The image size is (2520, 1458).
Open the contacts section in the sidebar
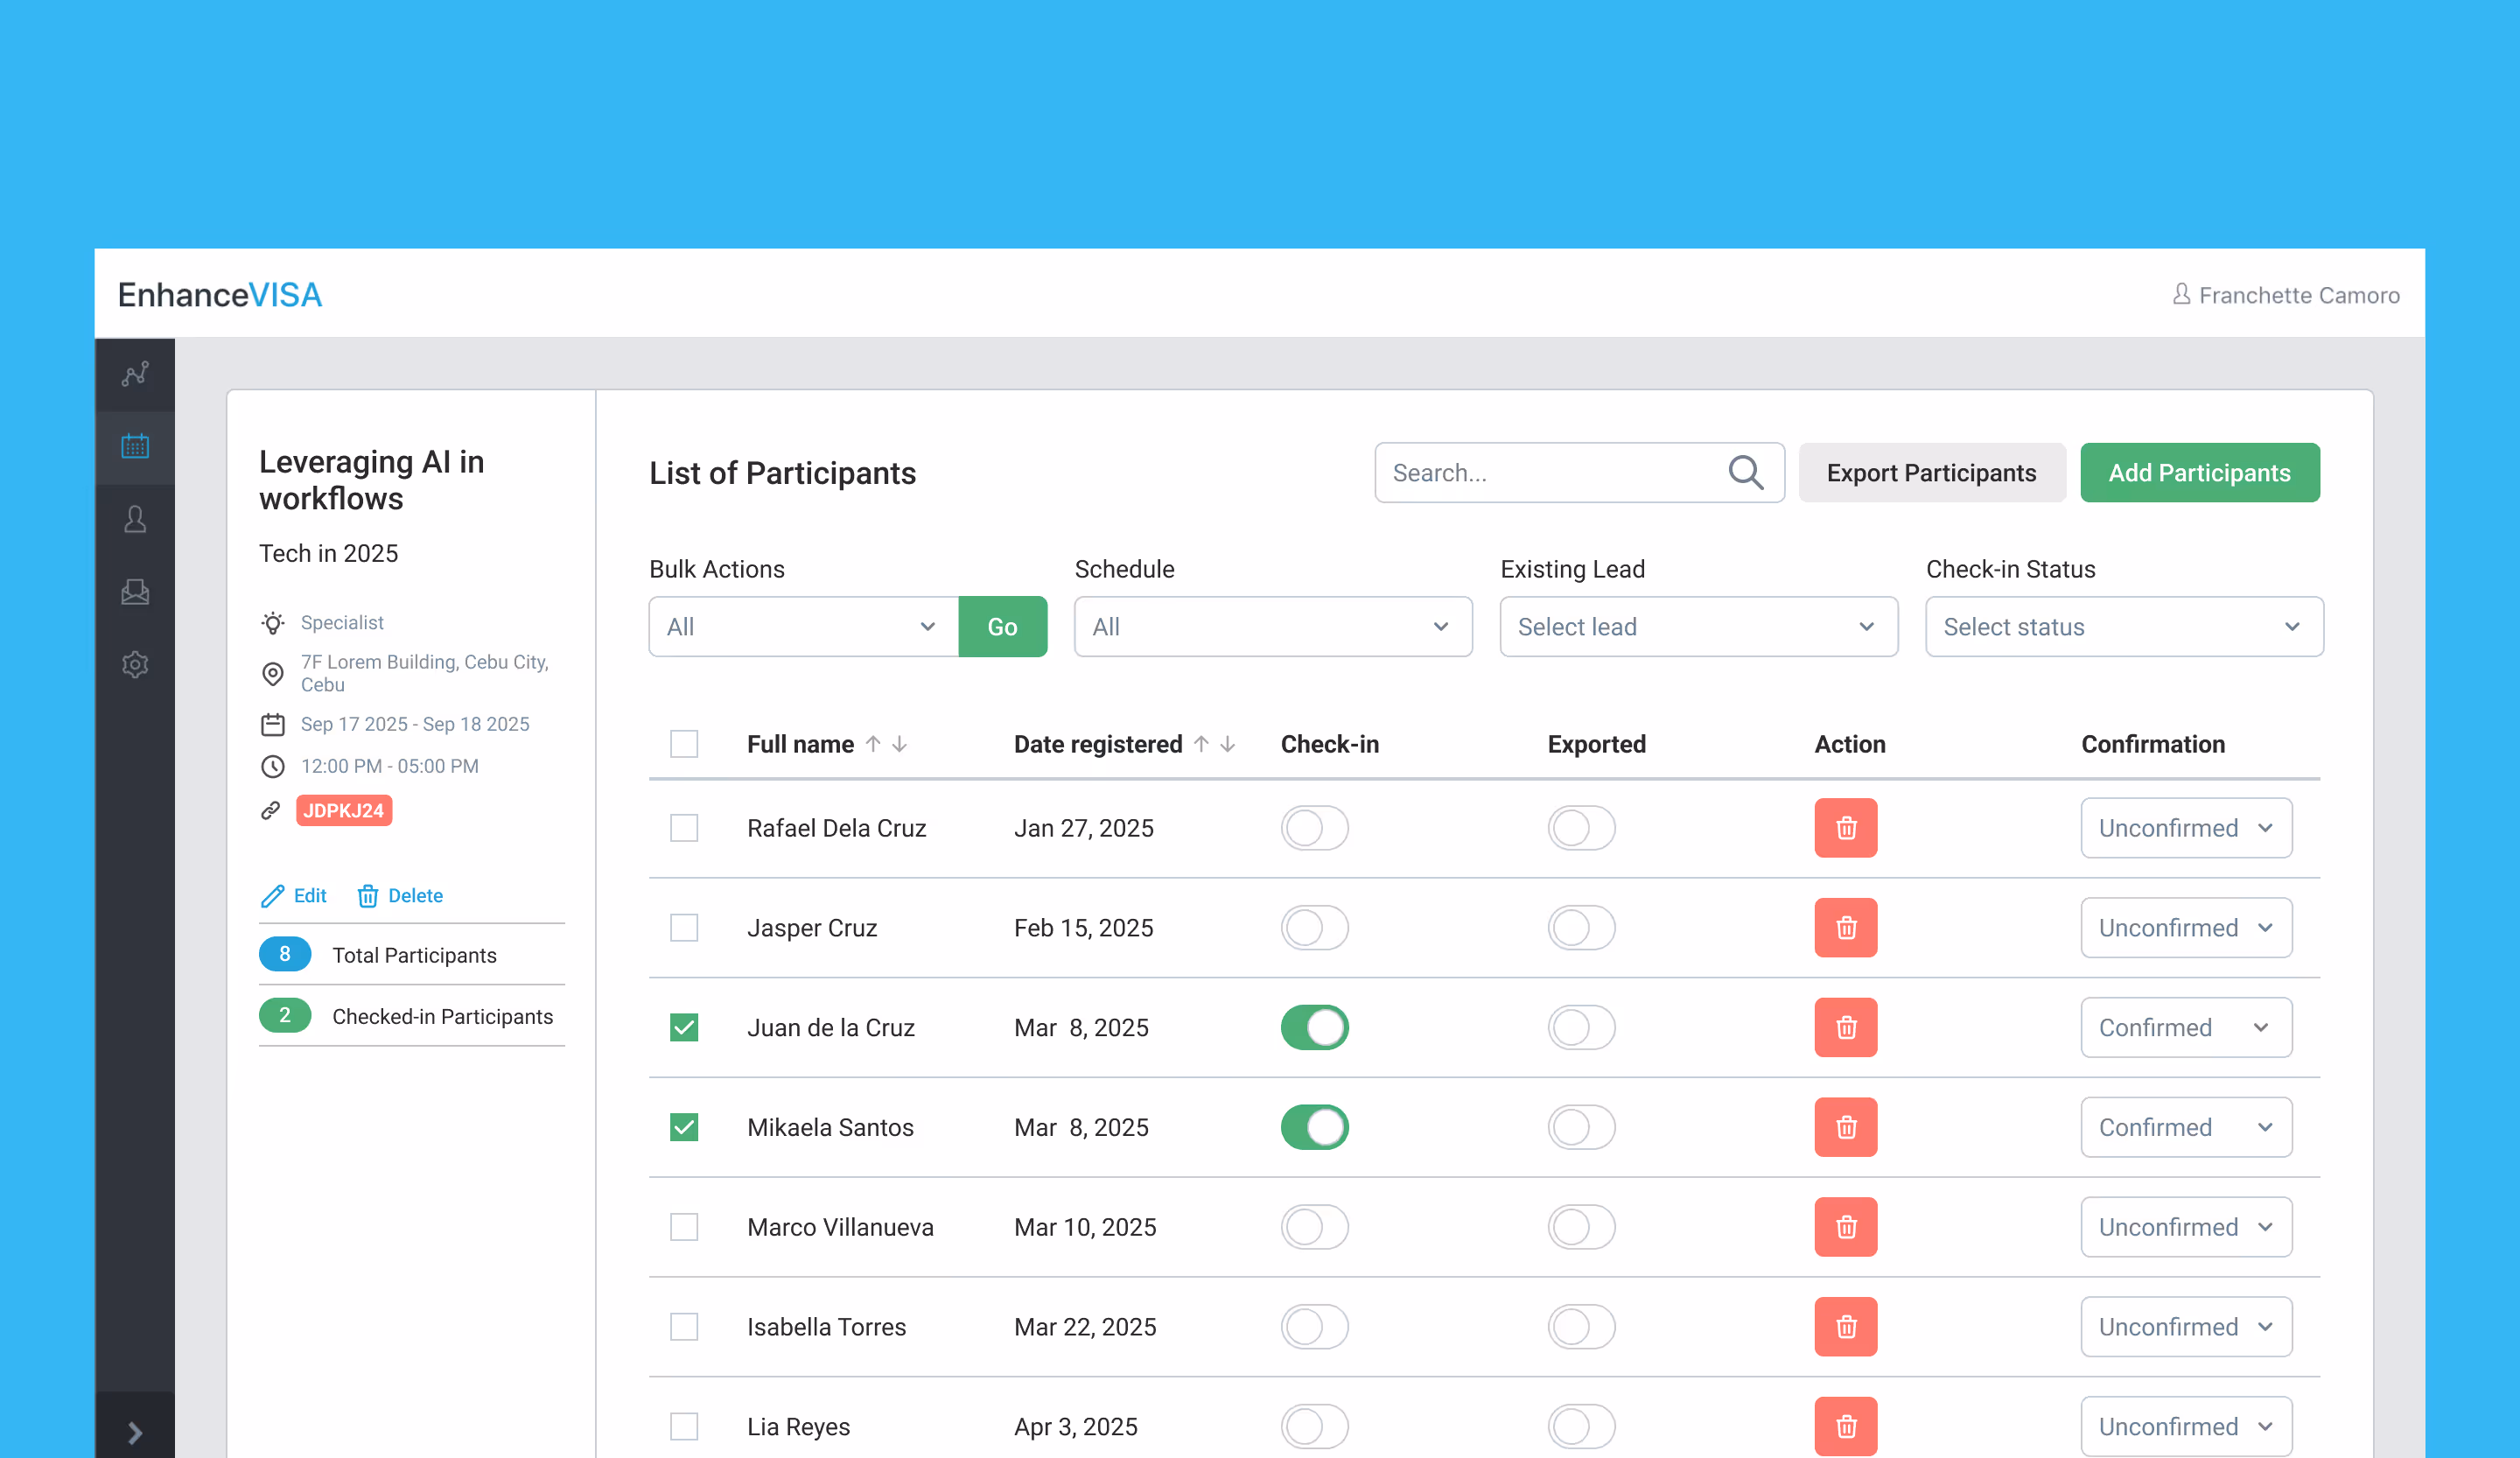[135, 519]
